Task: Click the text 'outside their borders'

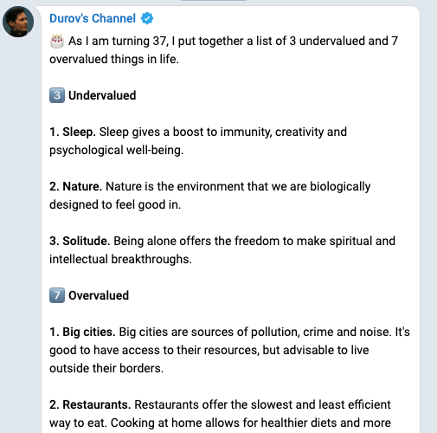Action: 106,368
